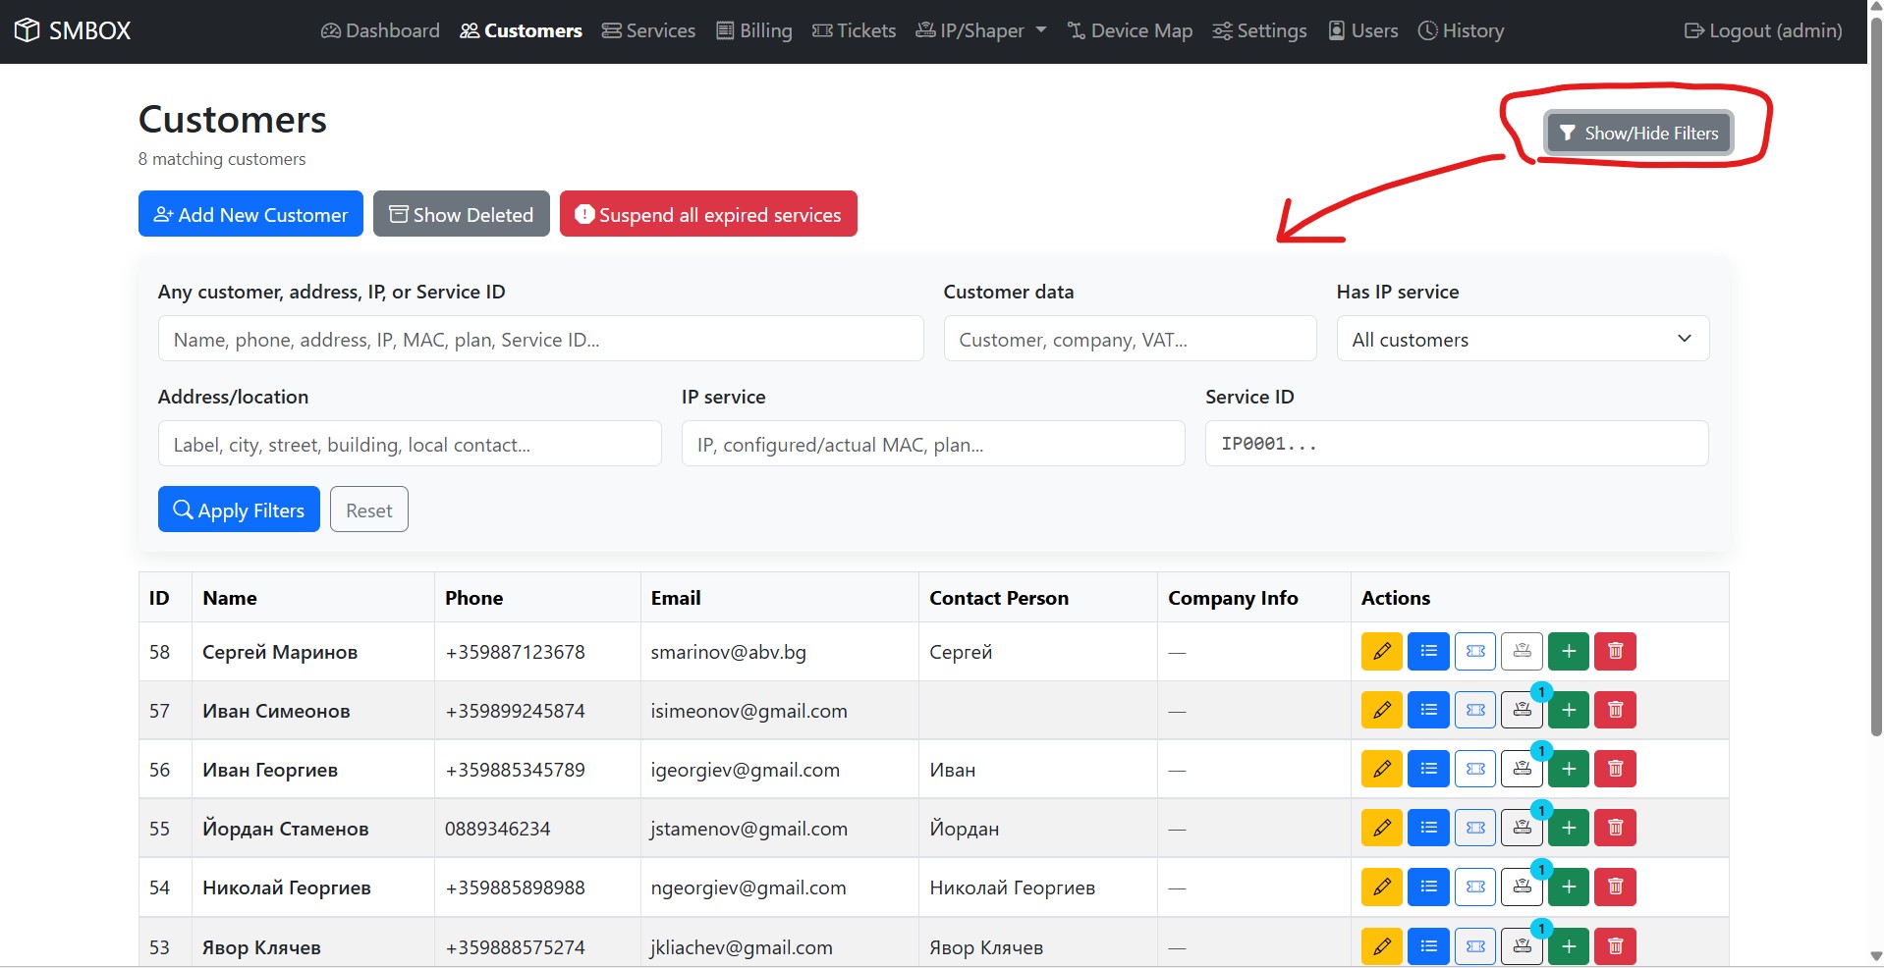Focus the Any customer search field
This screenshot has height=968, width=1884.
click(x=540, y=339)
